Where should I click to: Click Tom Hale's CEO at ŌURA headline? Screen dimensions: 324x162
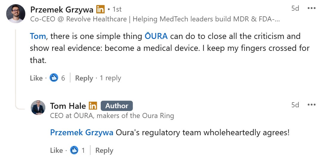pos(112,116)
